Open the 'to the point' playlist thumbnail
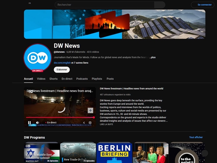The width and height of the screenshot is (217, 163). (187, 153)
